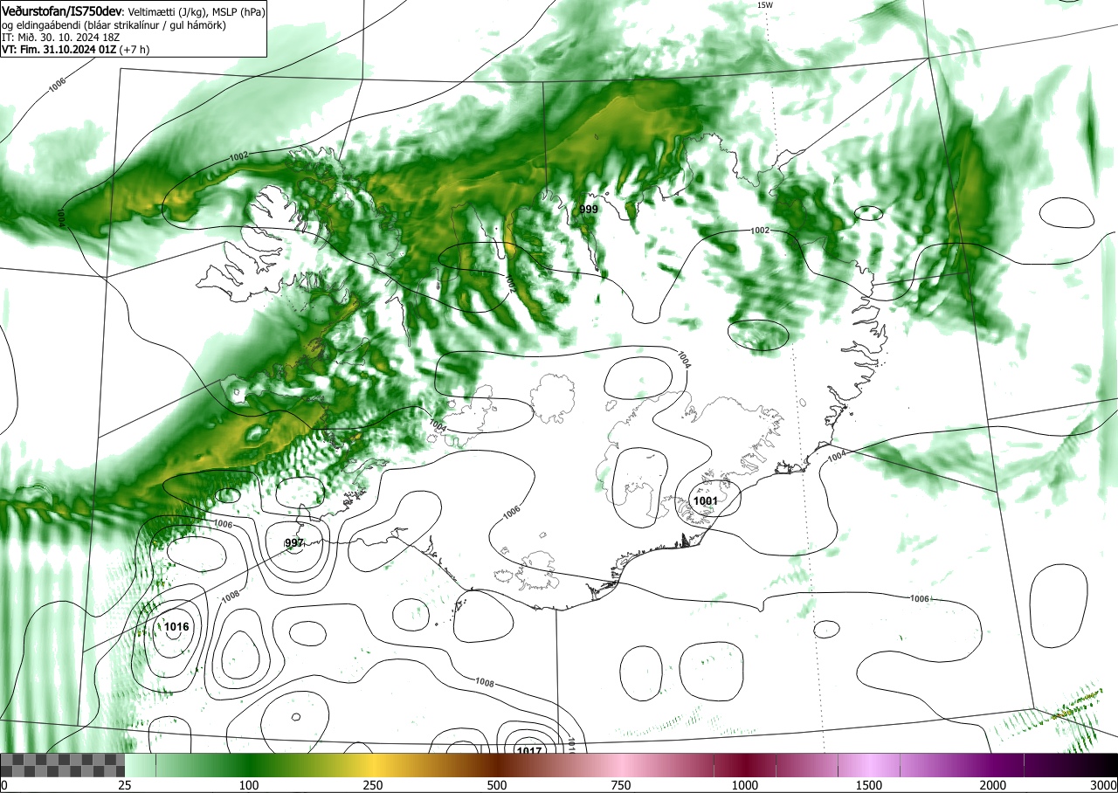Click the "Veðurstofan/IS750dev" title text
Screen dimensions: 1118x793
[63, 10]
